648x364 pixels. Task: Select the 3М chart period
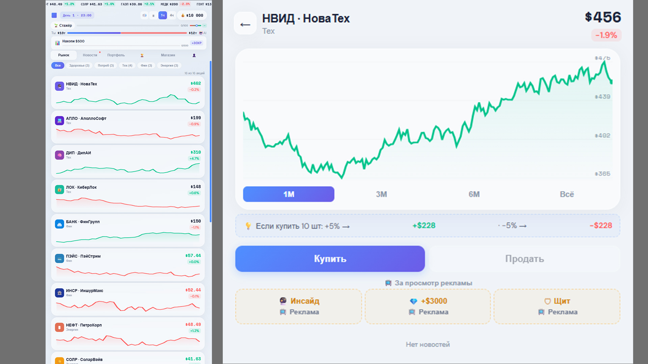coord(381,194)
